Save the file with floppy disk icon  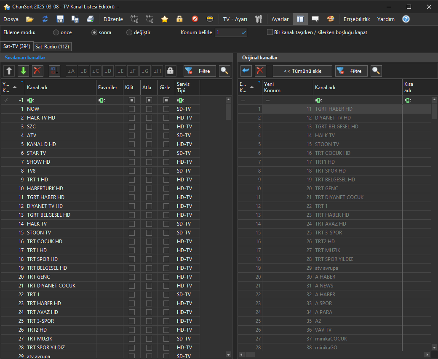click(x=60, y=19)
